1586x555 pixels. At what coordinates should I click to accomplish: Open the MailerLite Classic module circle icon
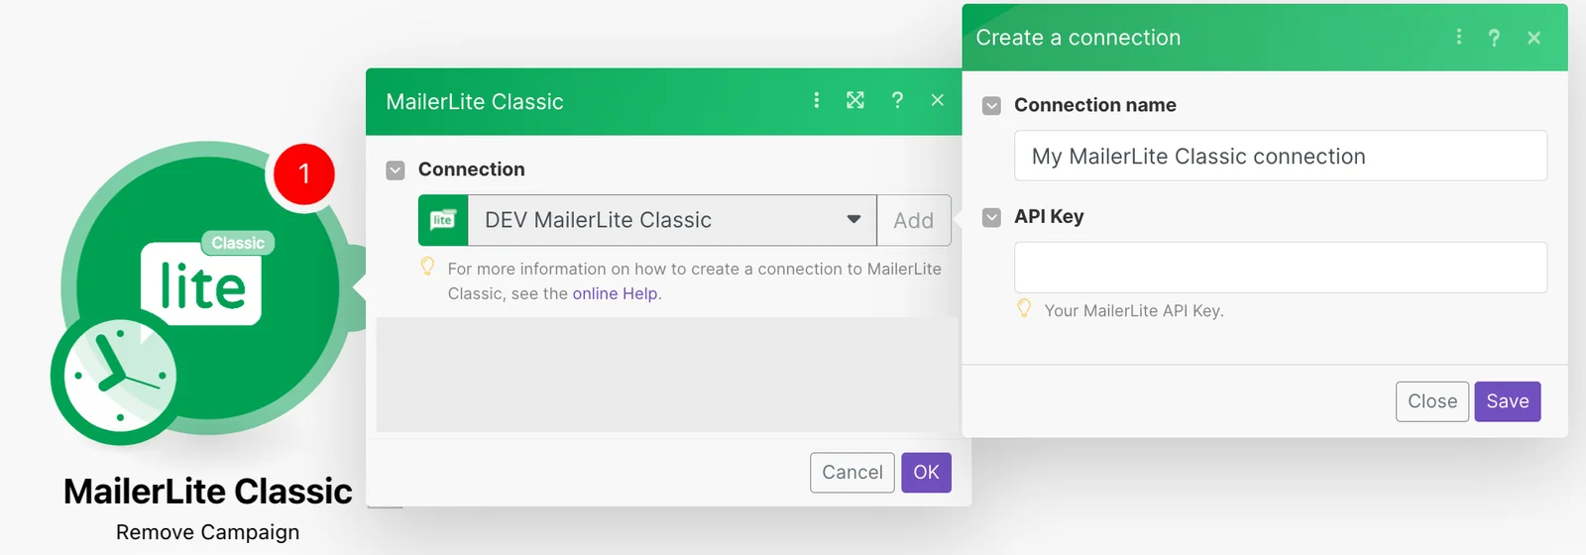207,288
